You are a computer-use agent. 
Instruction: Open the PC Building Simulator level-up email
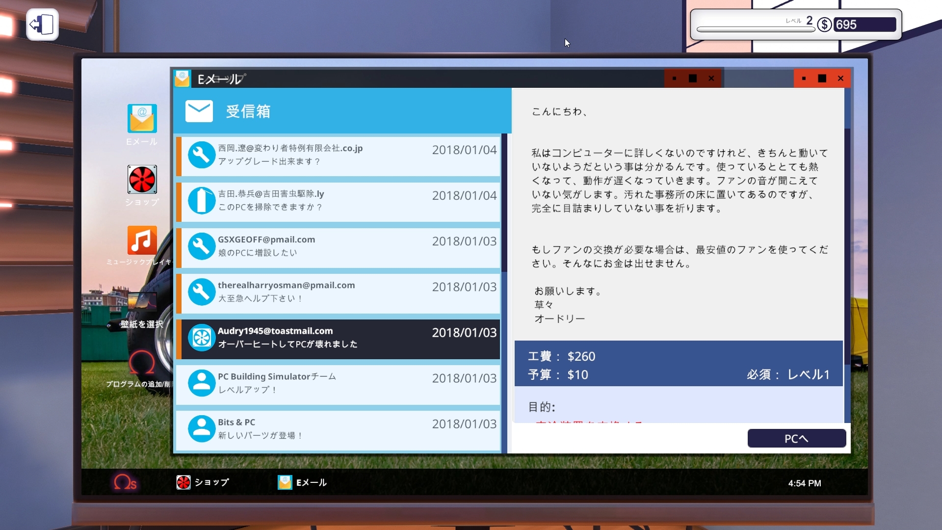pos(339,384)
